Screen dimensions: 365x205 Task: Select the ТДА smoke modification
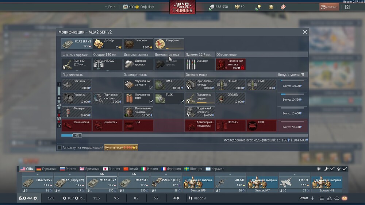tap(138, 125)
